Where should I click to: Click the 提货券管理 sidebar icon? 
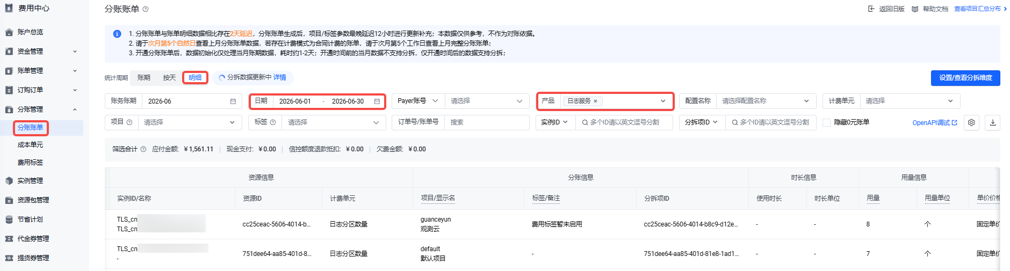(9, 258)
